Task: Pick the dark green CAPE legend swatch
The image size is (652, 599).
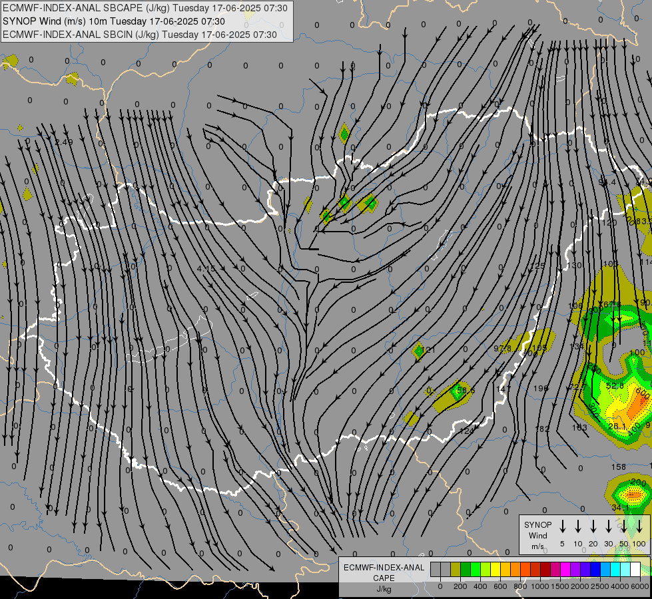Action: tap(466, 569)
